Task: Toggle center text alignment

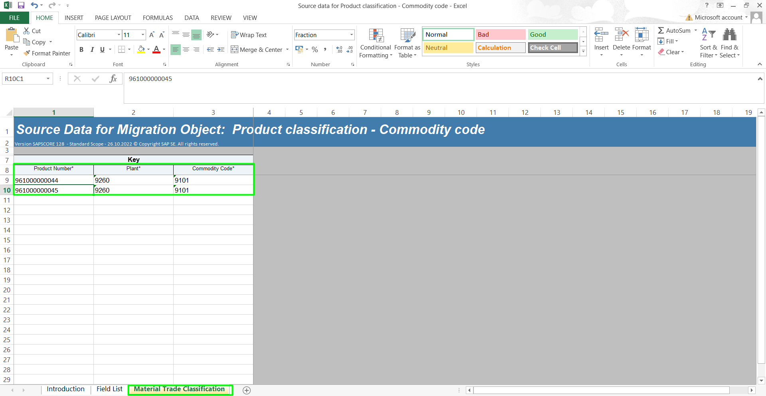Action: [186, 49]
